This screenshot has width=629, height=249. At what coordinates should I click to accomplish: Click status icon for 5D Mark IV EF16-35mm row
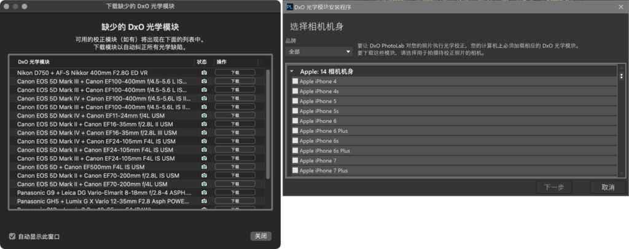[204, 133]
